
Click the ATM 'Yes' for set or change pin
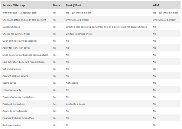click(x=154, y=69)
